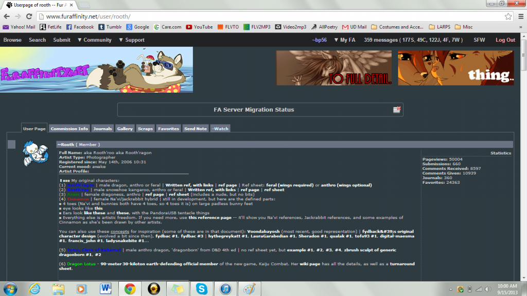Open the ~bp56 profile link
The image size is (527, 296).
tap(319, 40)
